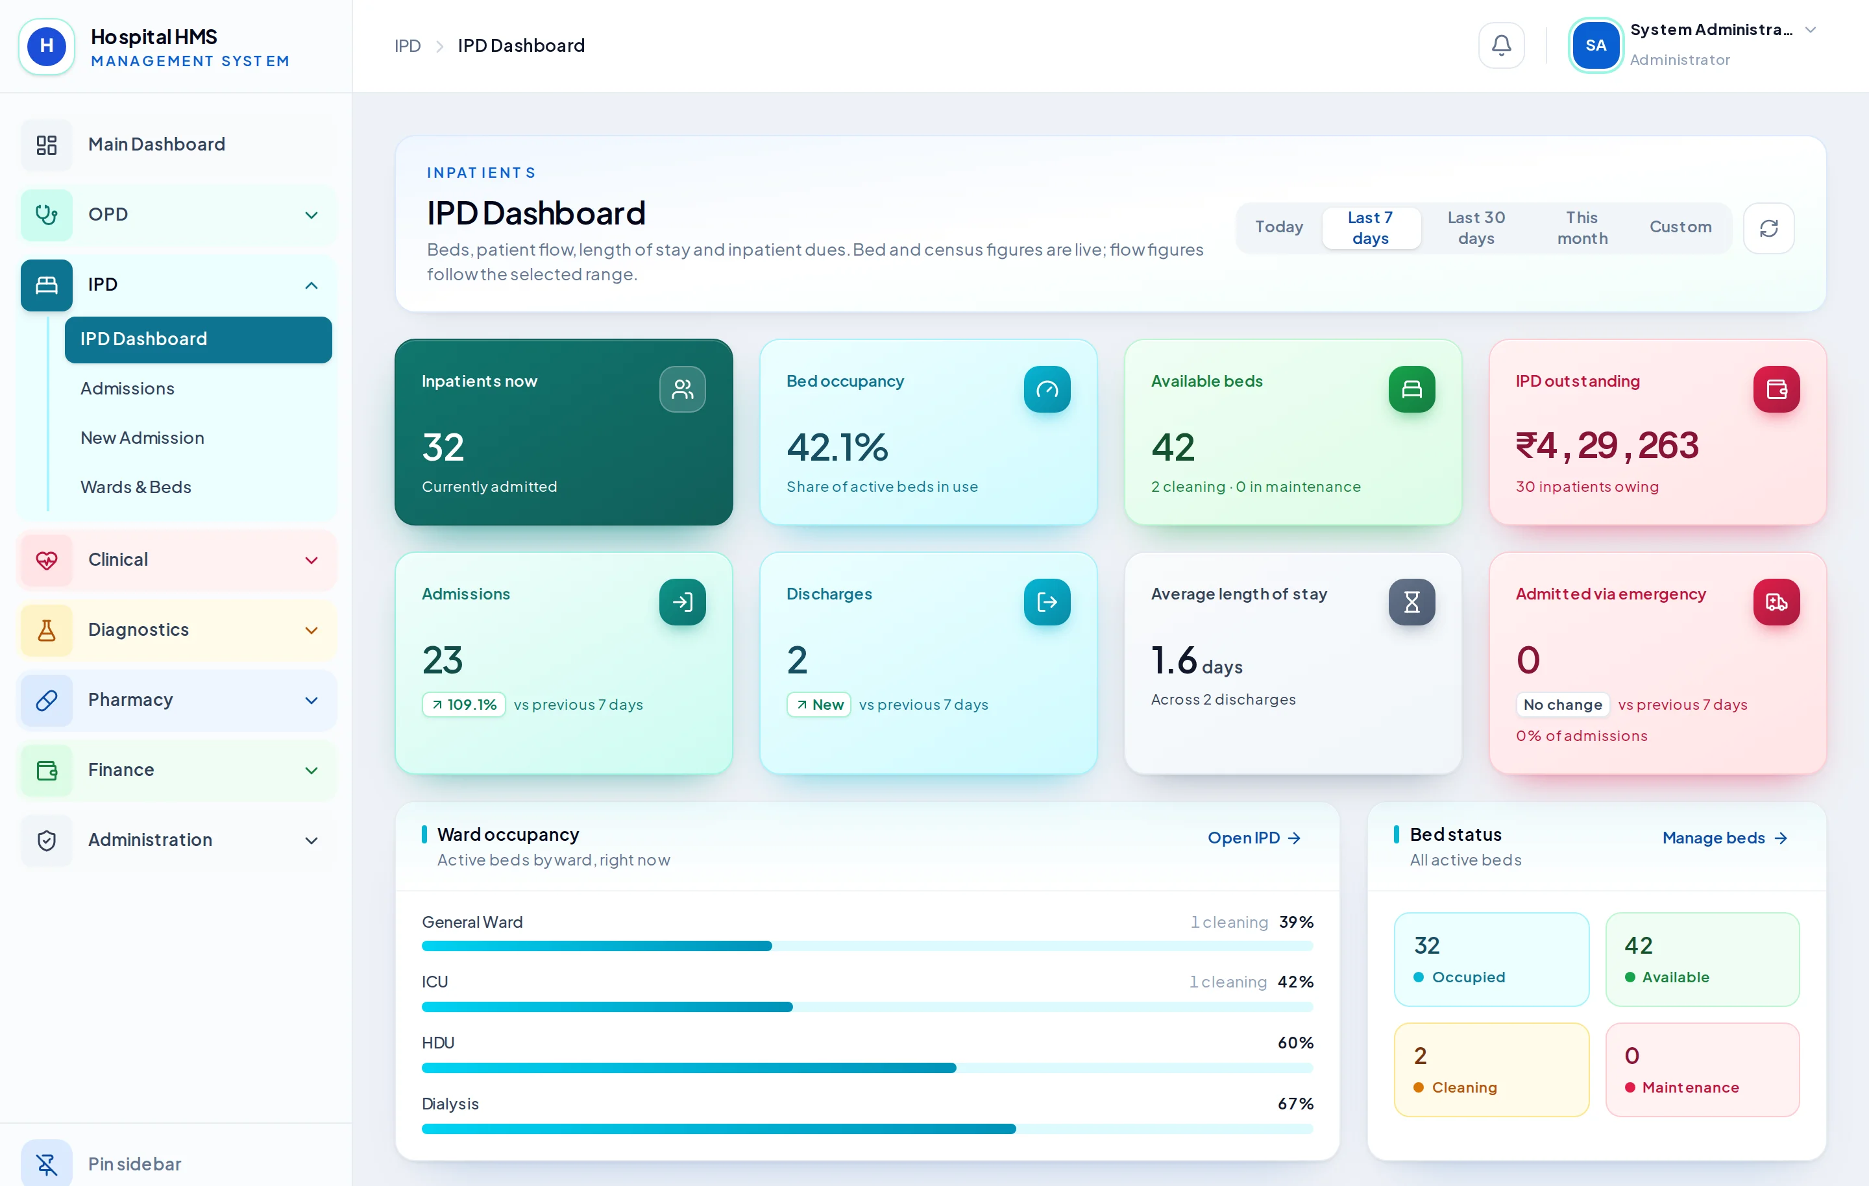Image resolution: width=1869 pixels, height=1186 pixels.
Task: Open Wards & Beds in the sidebar
Action: [x=198, y=487]
